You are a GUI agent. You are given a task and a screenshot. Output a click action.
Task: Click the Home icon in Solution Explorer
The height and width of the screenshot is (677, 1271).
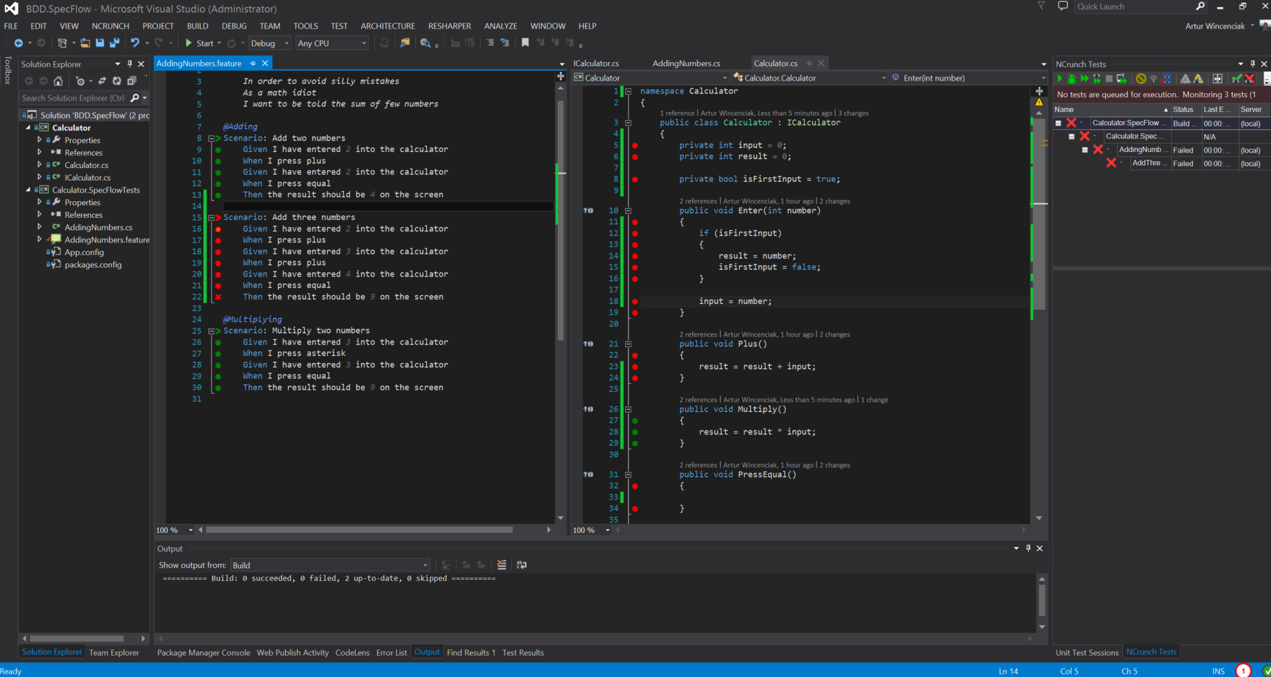point(59,81)
